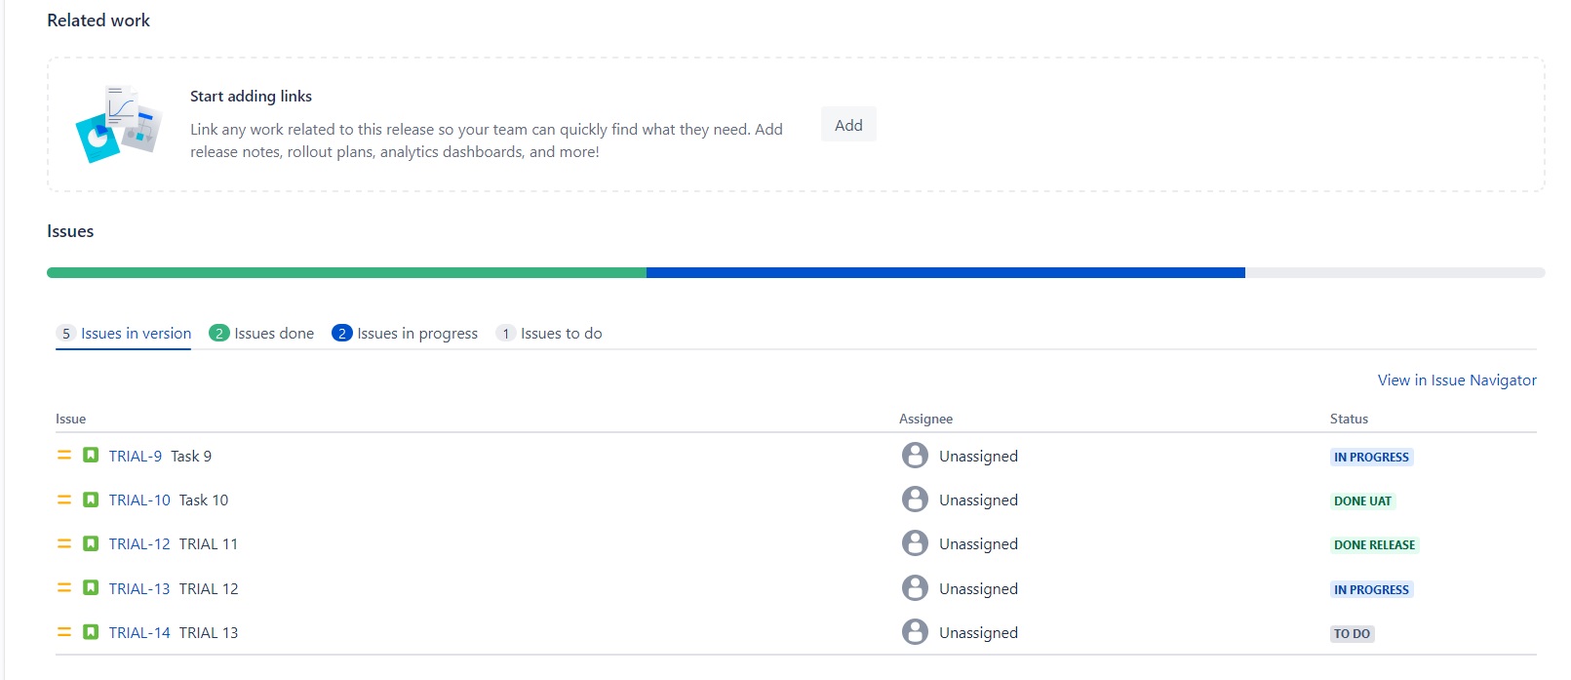This screenshot has width=1571, height=680.
Task: Open issue TRIAL-10 link
Action: click(x=139, y=500)
